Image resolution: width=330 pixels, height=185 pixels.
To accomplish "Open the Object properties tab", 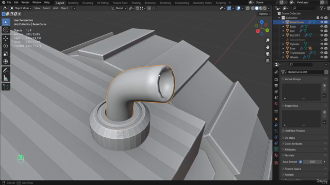I will click(276, 119).
